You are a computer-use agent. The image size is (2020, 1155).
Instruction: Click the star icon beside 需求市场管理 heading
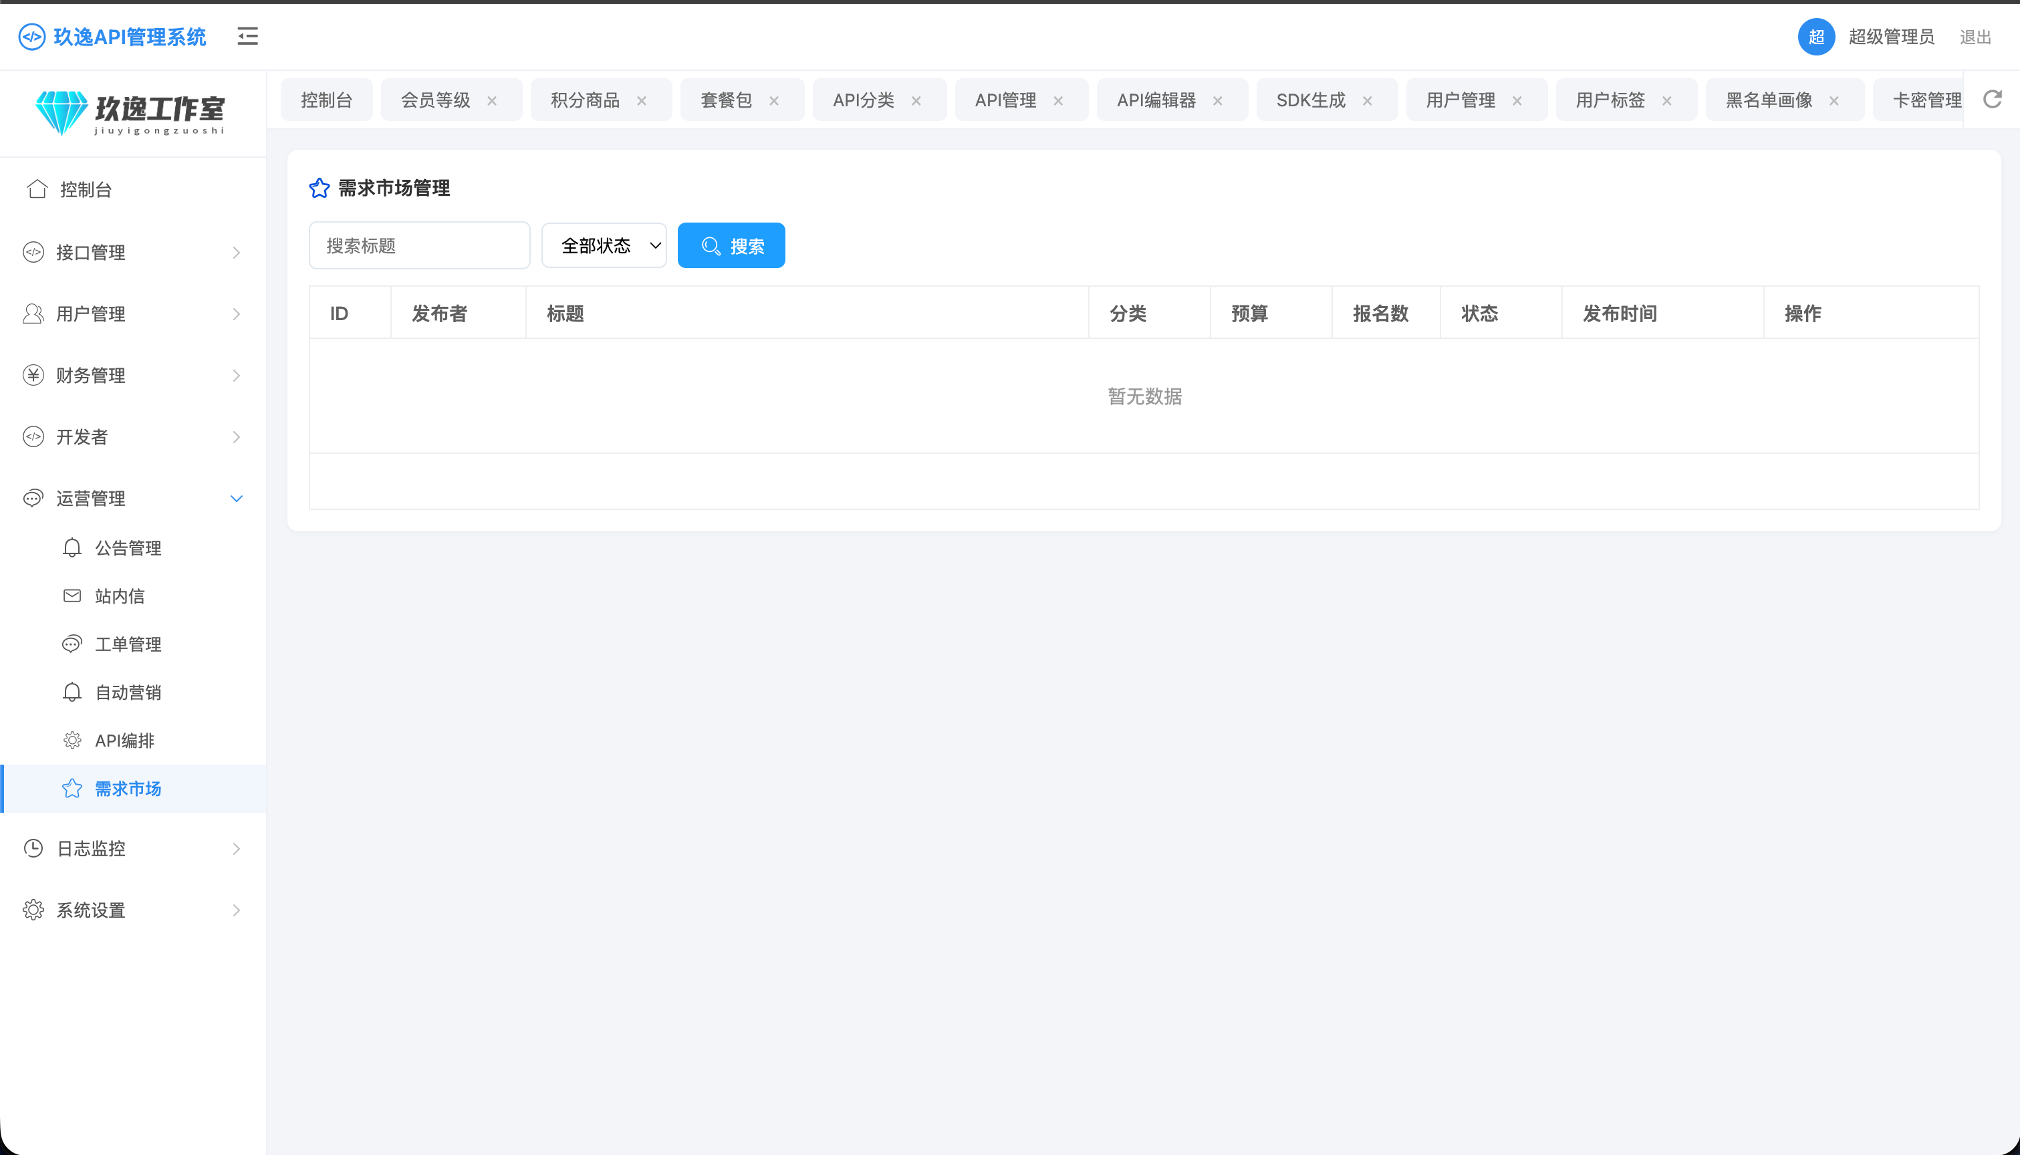coord(319,188)
